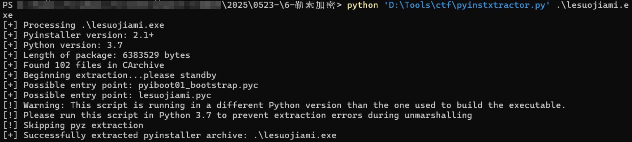Click the Warning line about different Python version
The image size is (632, 142).
click(x=294, y=105)
